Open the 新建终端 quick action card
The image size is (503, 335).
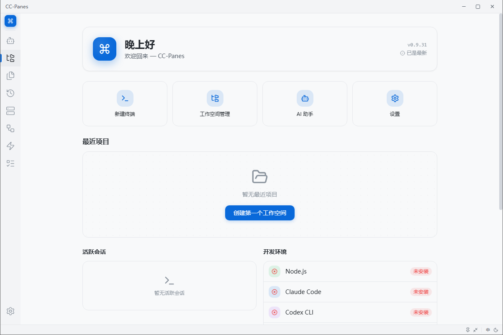pyautogui.click(x=125, y=104)
